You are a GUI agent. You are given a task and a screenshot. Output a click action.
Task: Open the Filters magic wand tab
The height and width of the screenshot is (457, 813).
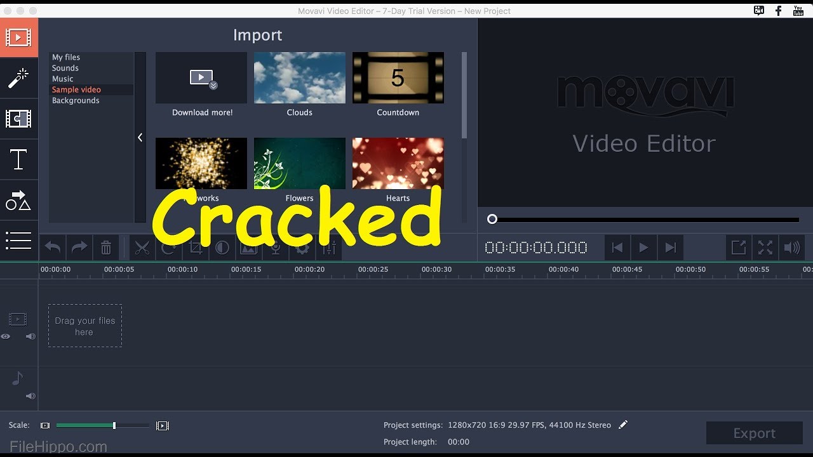tap(18, 79)
